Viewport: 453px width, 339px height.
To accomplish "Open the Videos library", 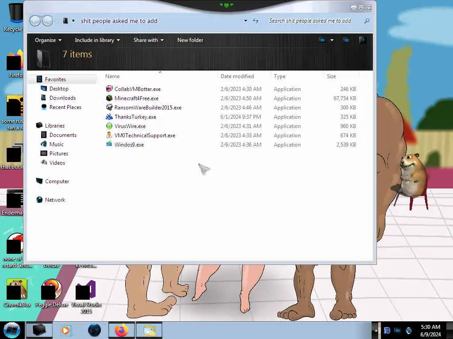I will pos(57,162).
